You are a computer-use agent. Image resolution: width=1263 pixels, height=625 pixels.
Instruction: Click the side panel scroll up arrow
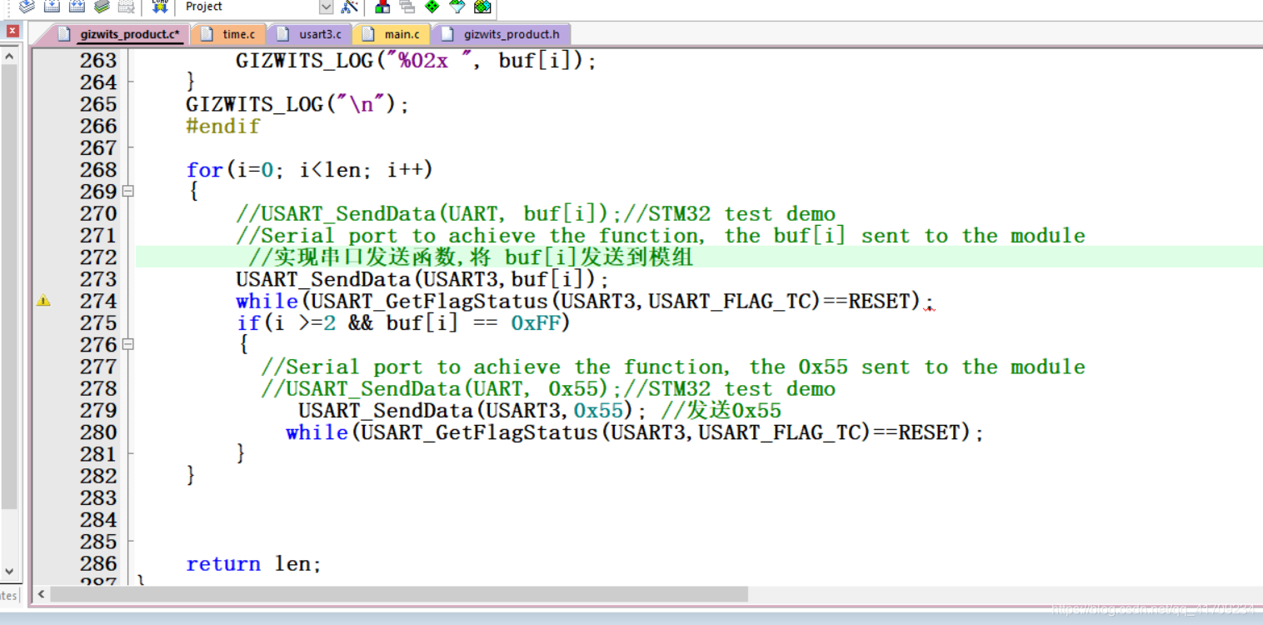(9, 56)
